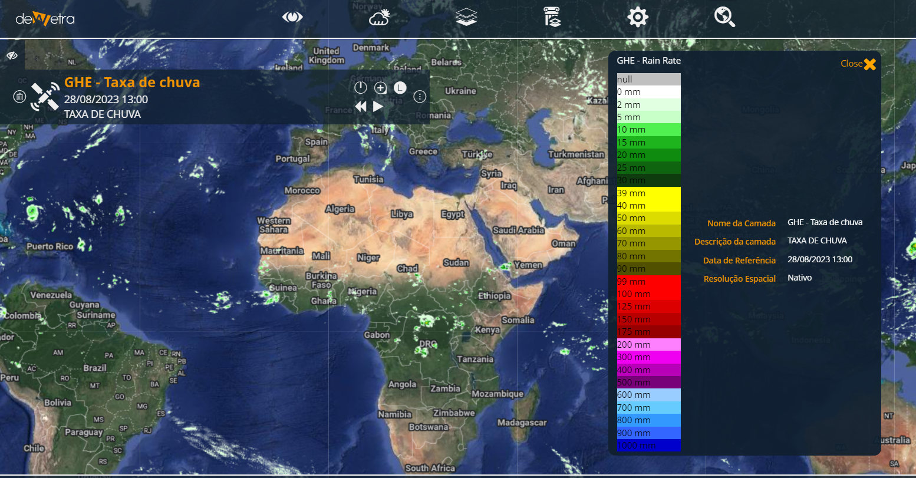Open settings gear icon

pyautogui.click(x=638, y=17)
